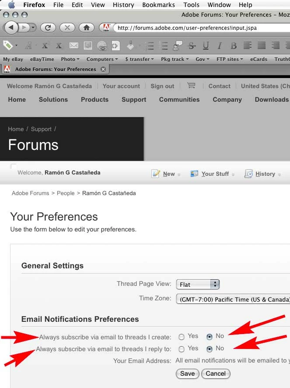This screenshot has height=388, width=290.
Task: Go to the Home page button
Action: pos(86,28)
